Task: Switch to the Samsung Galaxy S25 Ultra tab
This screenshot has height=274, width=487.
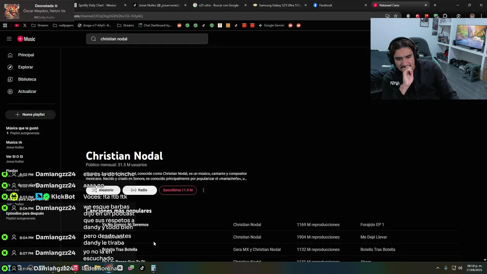Action: pos(279,5)
